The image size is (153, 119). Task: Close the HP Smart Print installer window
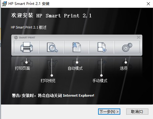coord(148,4)
